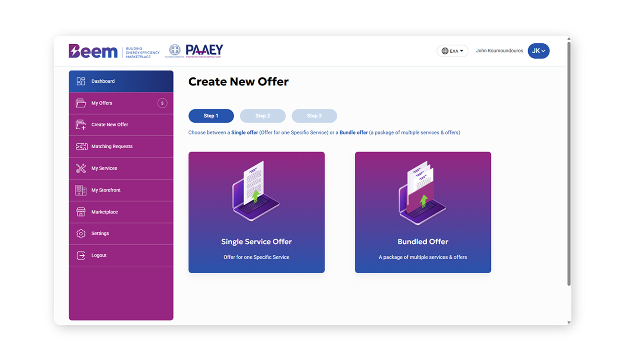625x361 pixels.
Task: Open My Offers folder icon
Action: 80,103
